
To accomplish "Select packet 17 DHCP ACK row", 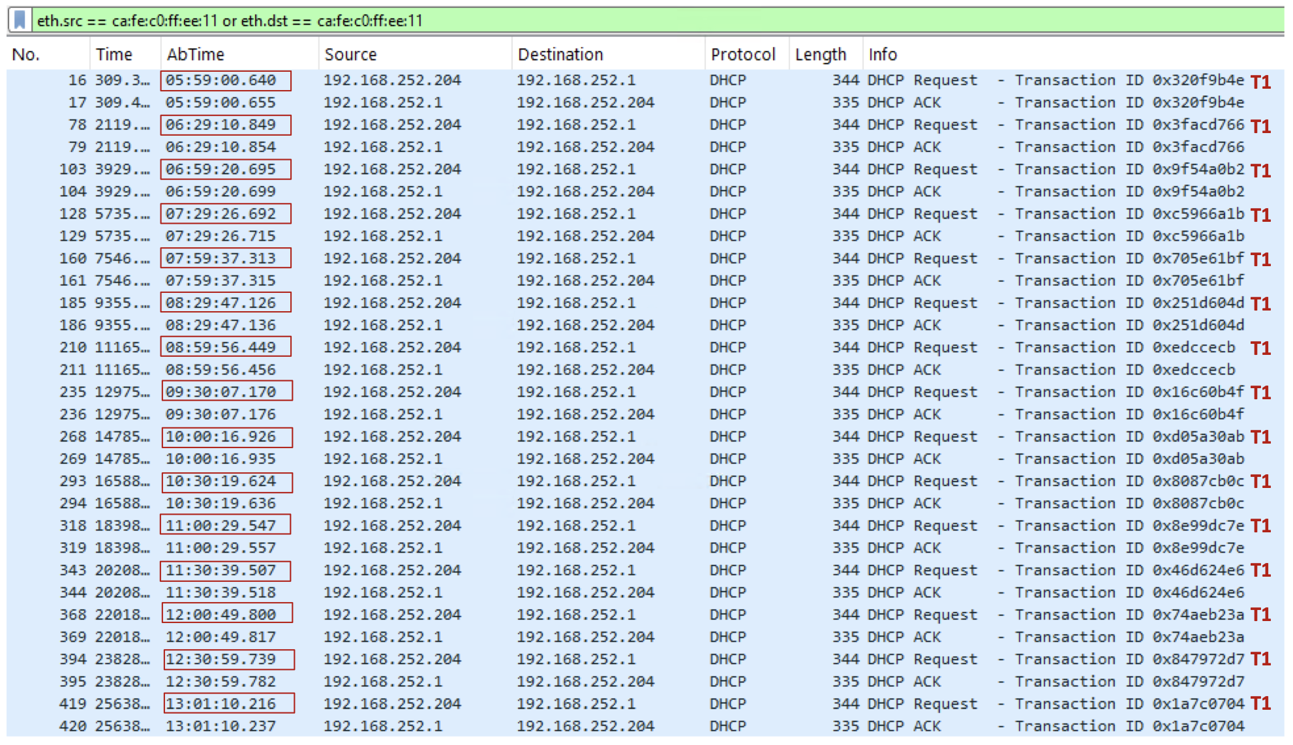I will (645, 102).
